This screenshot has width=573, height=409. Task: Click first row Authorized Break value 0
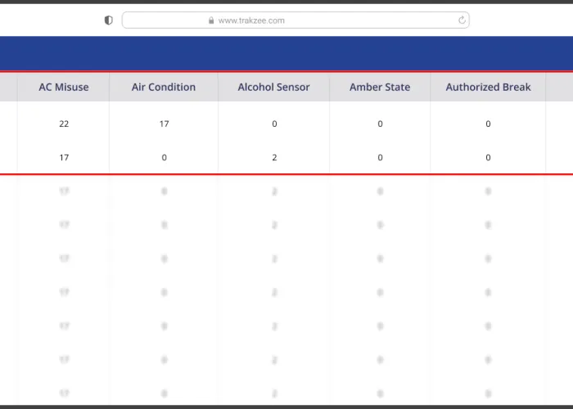pyautogui.click(x=488, y=124)
